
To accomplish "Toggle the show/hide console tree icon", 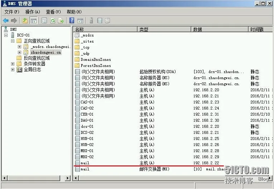I will click(33, 21).
